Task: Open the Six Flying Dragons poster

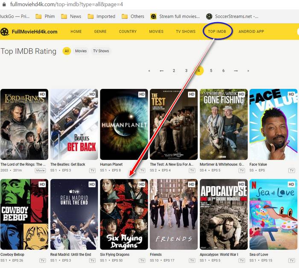Action: pyautogui.click(x=124, y=215)
